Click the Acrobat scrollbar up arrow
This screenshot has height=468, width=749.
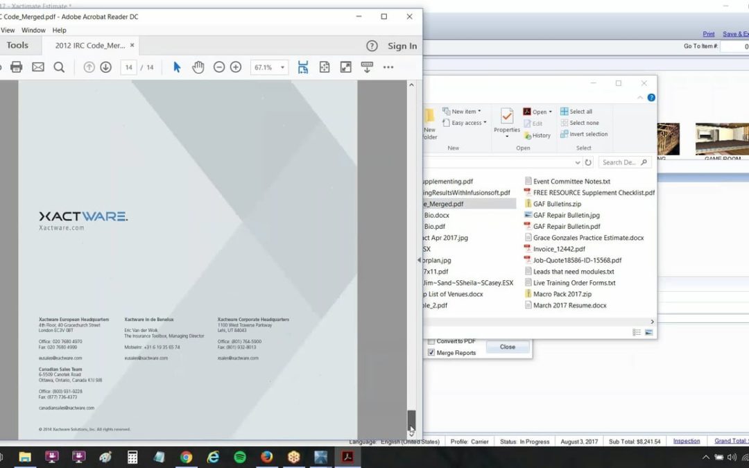click(411, 85)
